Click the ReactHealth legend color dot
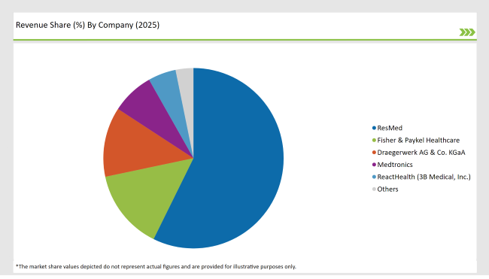Viewport: 489px width, 279px height. 374,177
